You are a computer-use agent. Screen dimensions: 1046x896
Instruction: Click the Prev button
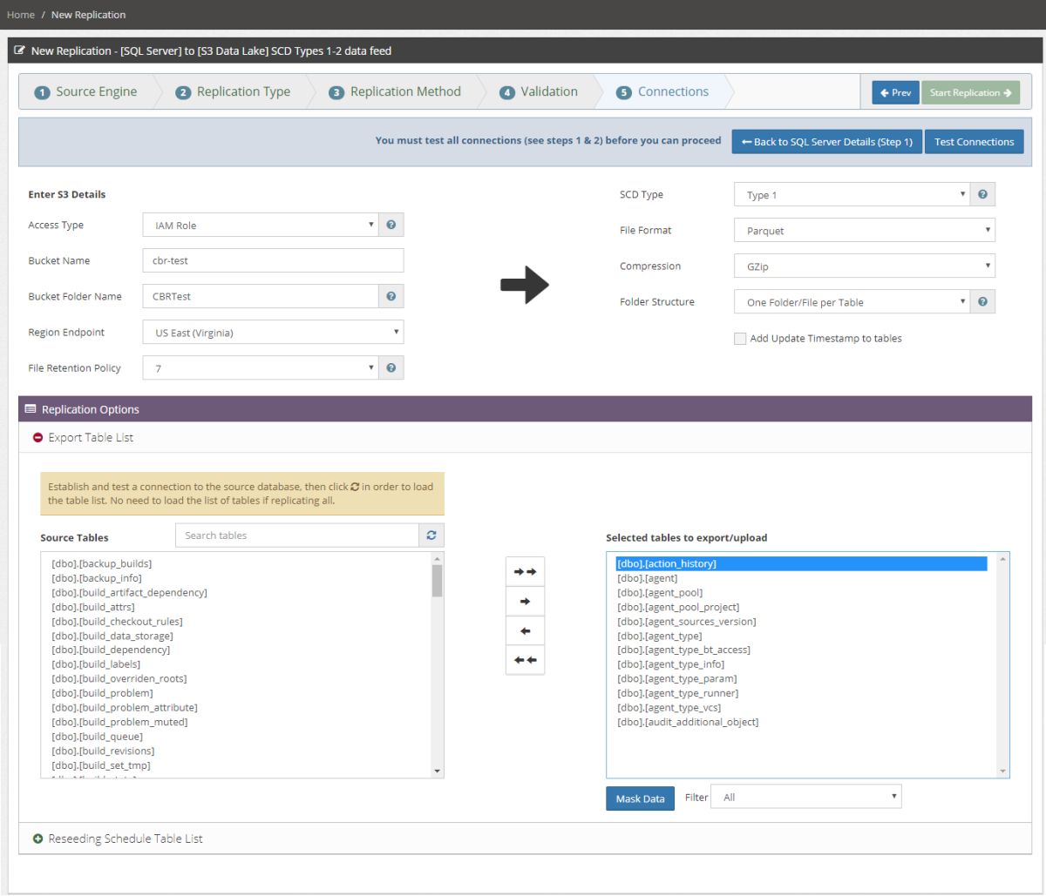(x=895, y=92)
